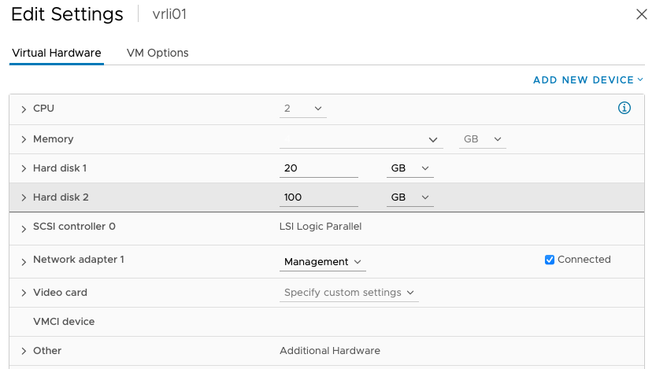The height and width of the screenshot is (369, 656).
Task: Expand Network adapter 1 section
Action: 24,262
